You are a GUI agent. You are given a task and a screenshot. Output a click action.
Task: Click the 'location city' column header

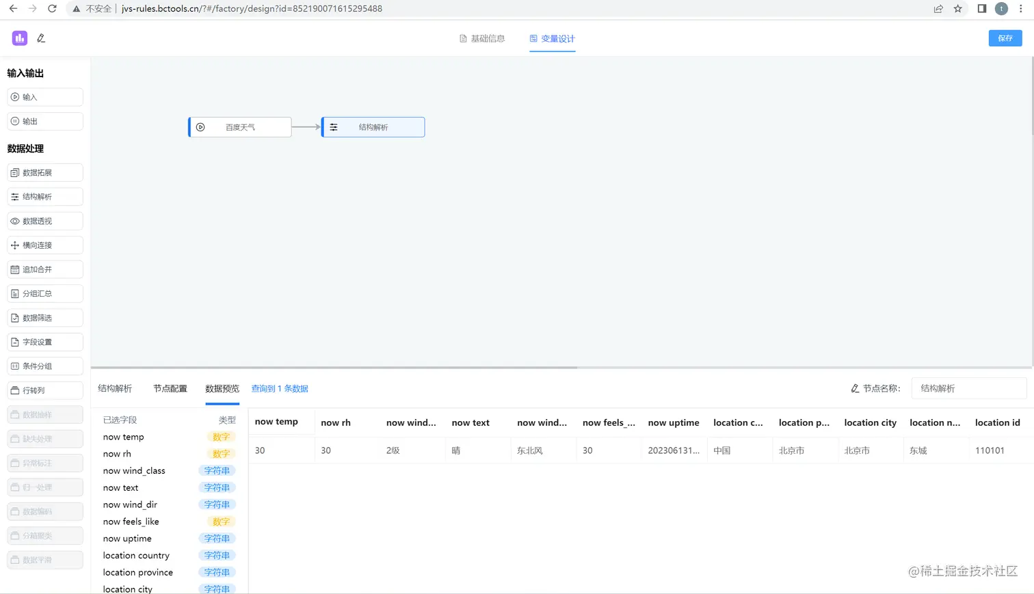pos(870,422)
